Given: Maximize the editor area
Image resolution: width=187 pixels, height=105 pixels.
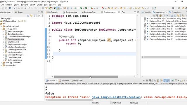Looking at the screenshot, I should (138, 12).
